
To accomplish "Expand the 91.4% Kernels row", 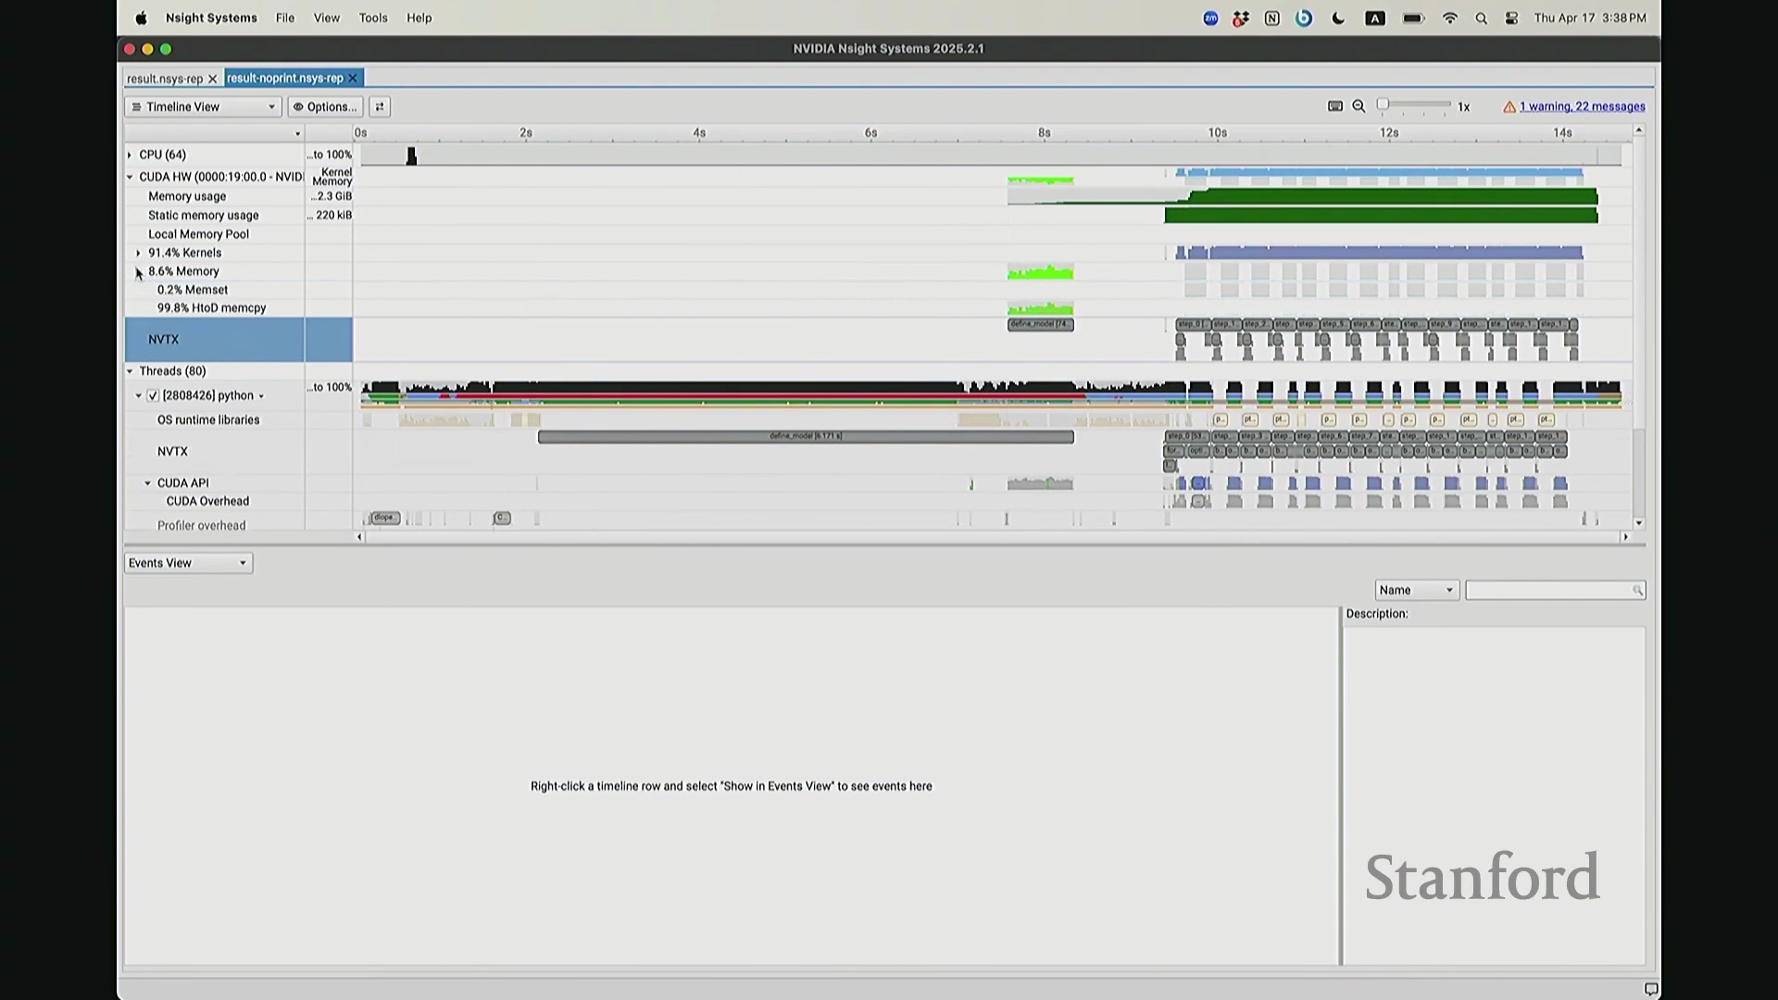I will (x=139, y=253).
